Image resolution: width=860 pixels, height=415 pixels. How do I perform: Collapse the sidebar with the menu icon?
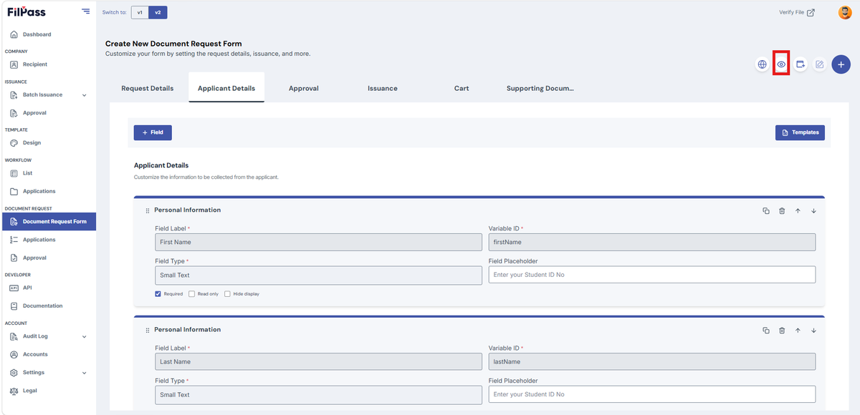(x=86, y=11)
